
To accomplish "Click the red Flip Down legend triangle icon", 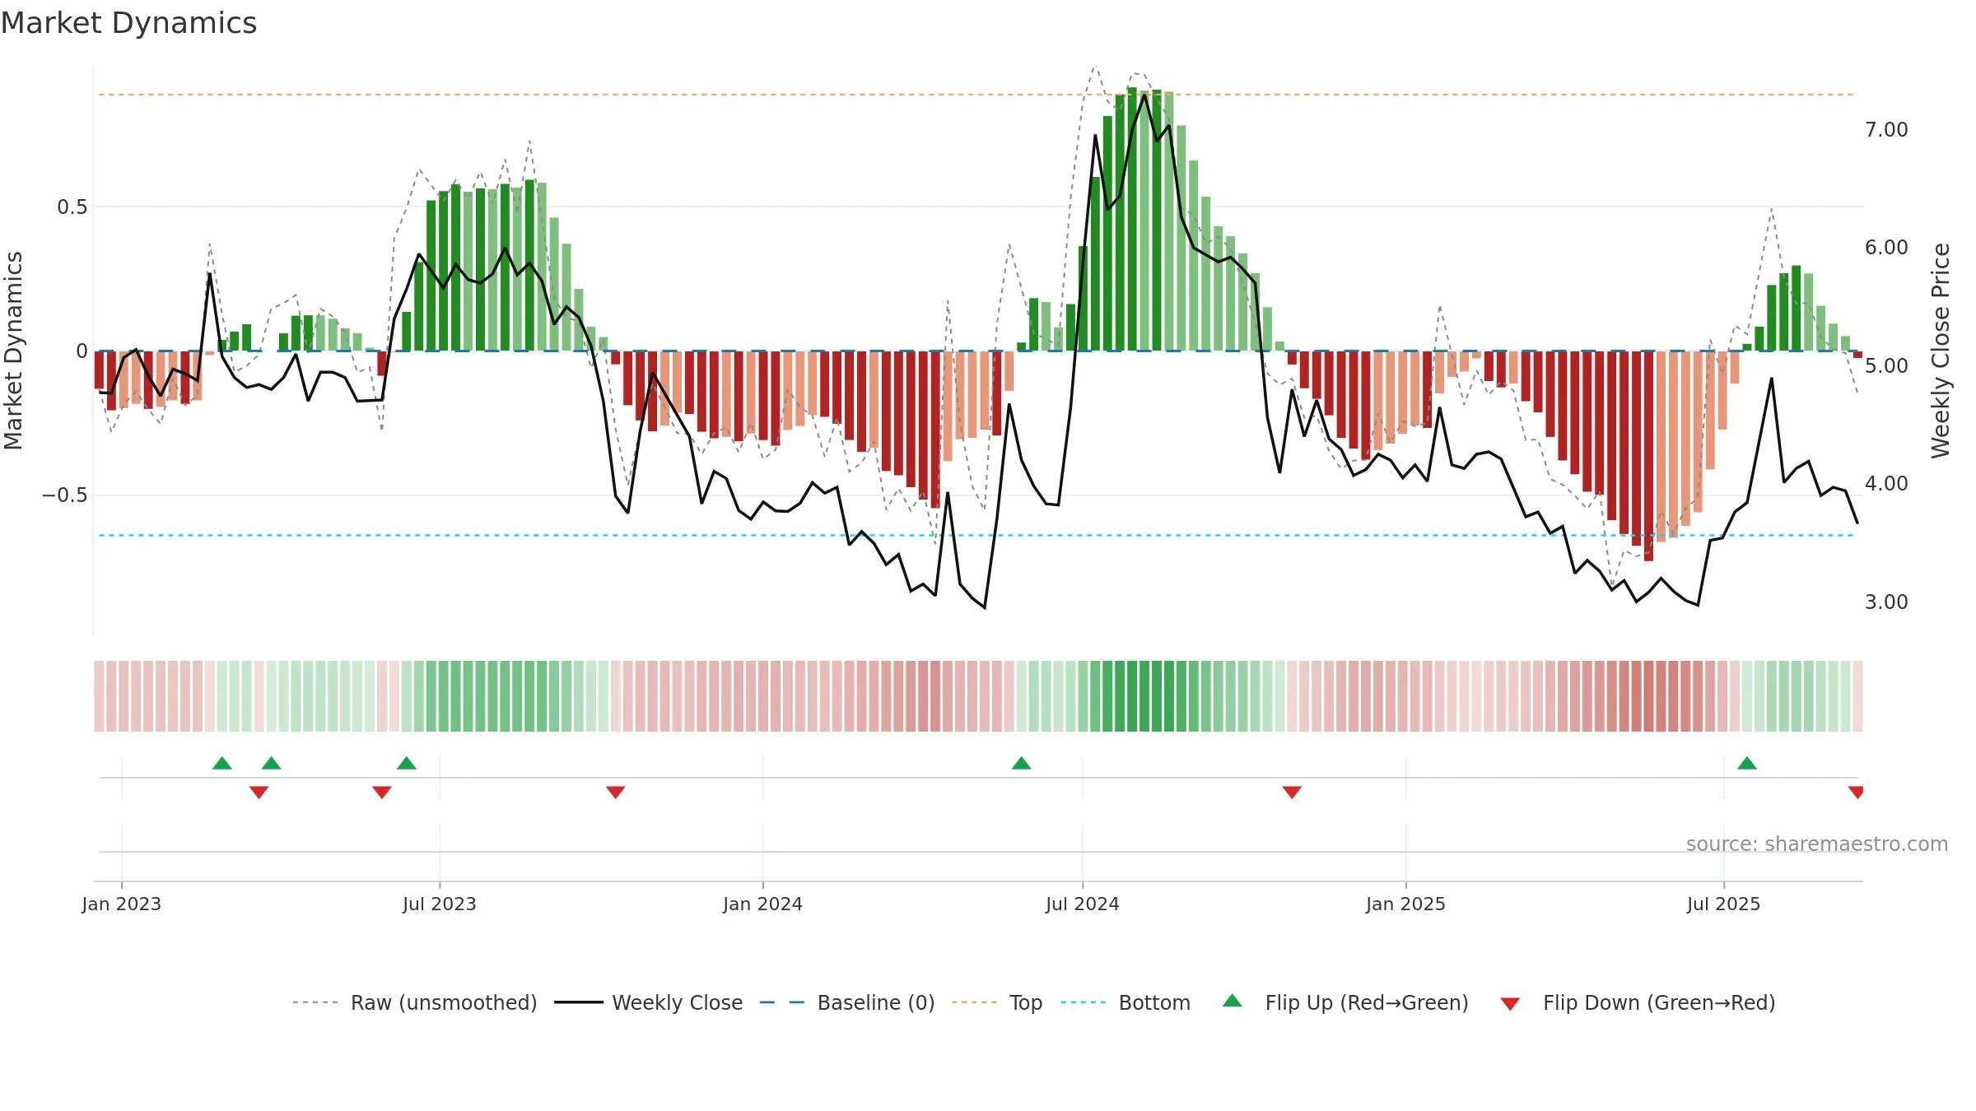I will (1510, 1004).
